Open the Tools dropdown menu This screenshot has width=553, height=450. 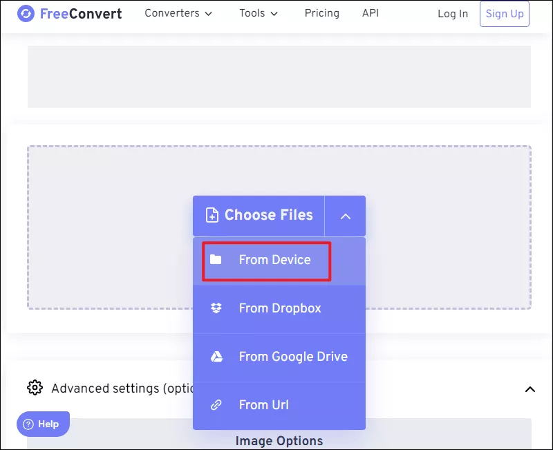259,13
